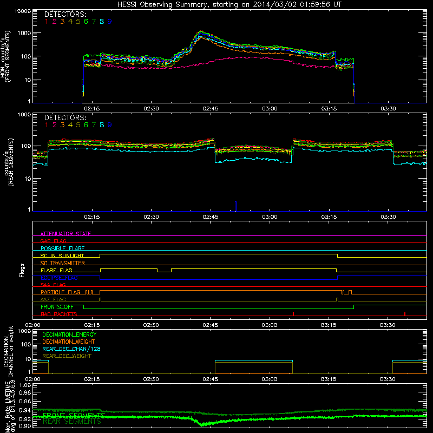Click yellow detector 4 legend number, front segments plot
Image resolution: width=433 pixels, height=433 pixels.
point(70,22)
